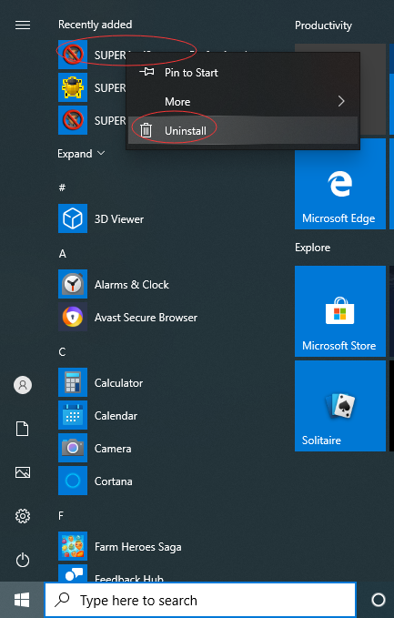Click the Calendar label
Screen dimensions: 394x618
tap(116, 415)
